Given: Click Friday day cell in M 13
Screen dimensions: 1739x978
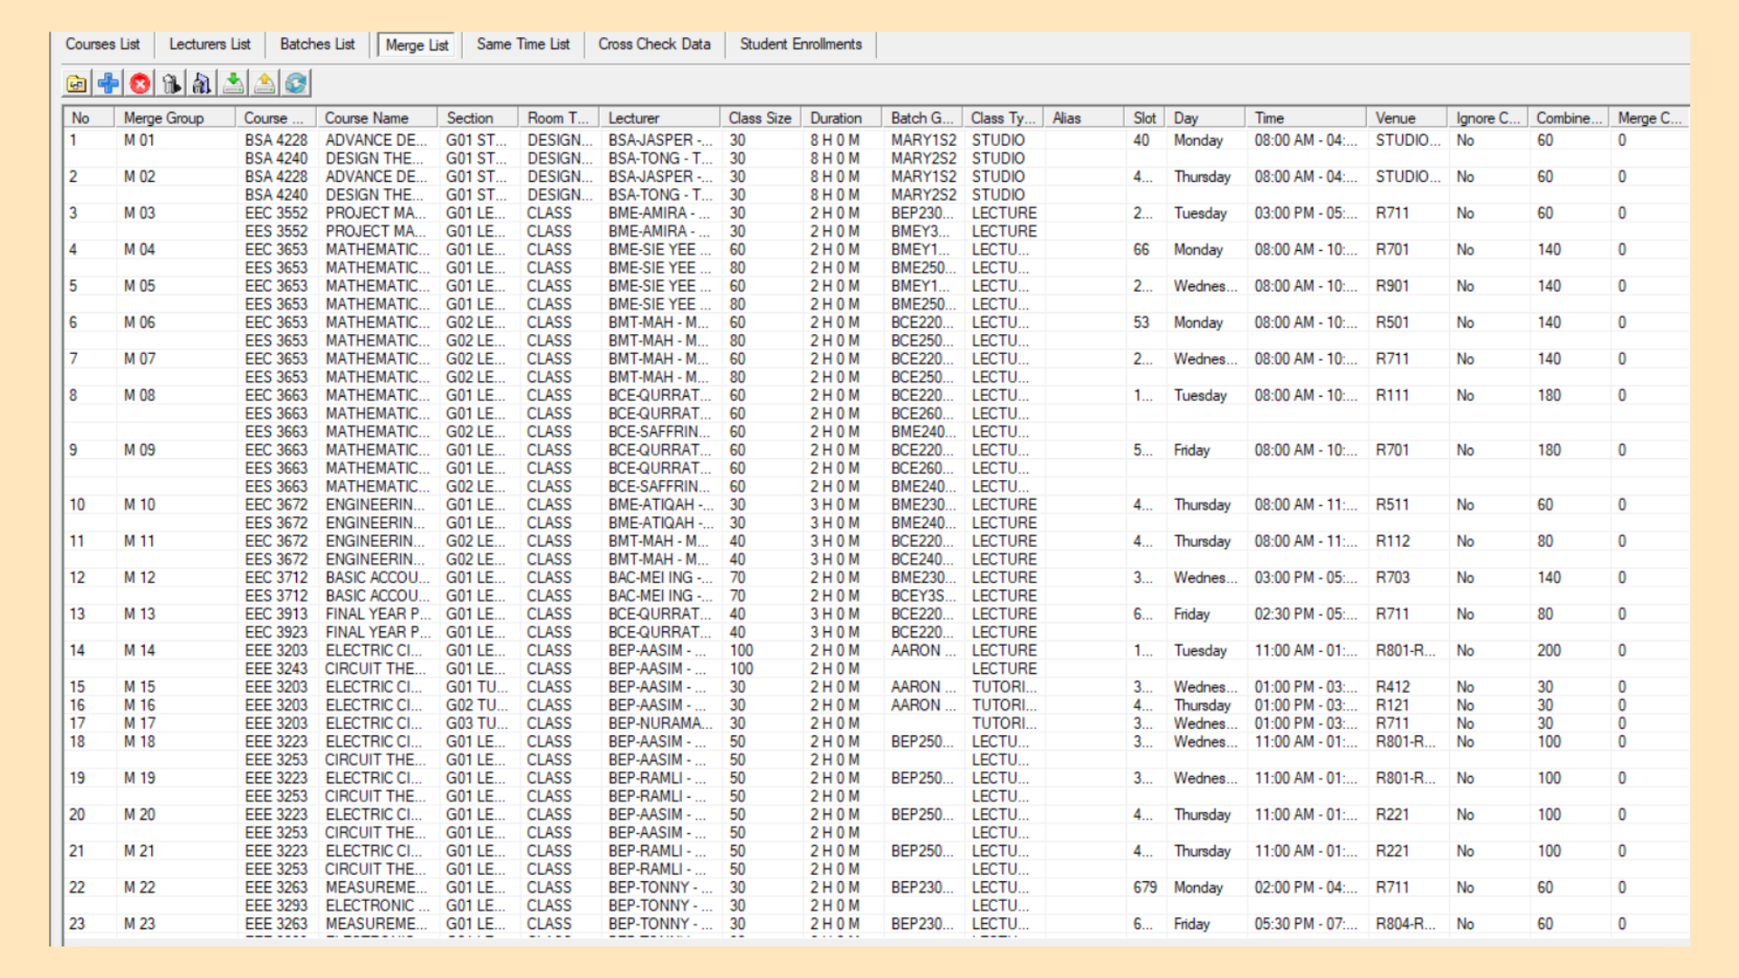Looking at the screenshot, I should [x=1191, y=614].
